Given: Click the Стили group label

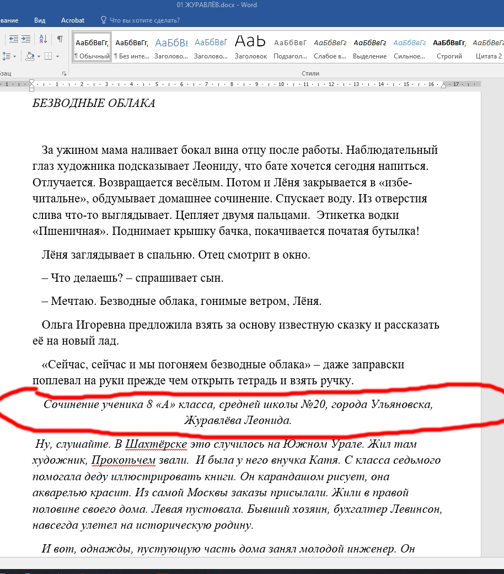Looking at the screenshot, I should tap(310, 73).
